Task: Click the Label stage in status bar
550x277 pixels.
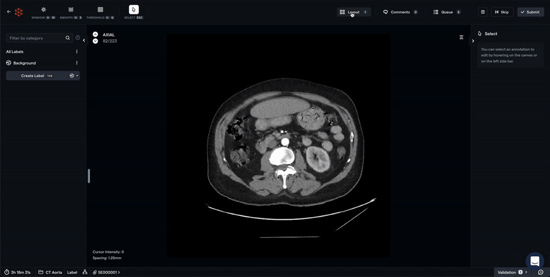Action: (x=72, y=272)
